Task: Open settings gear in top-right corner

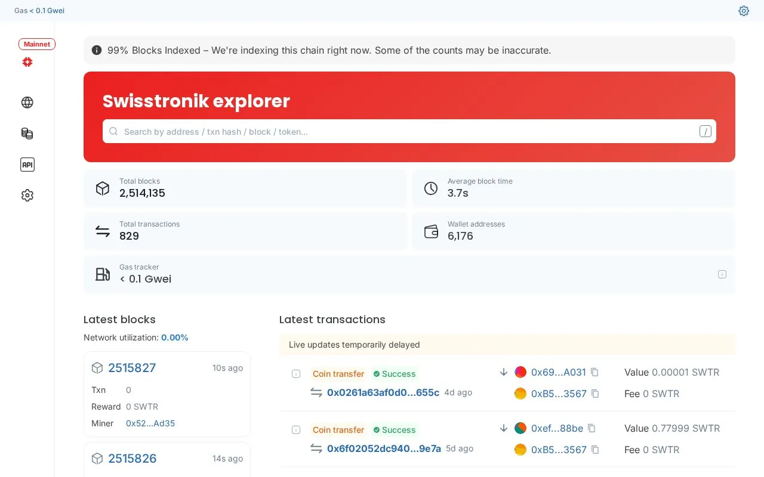Action: 744,11
